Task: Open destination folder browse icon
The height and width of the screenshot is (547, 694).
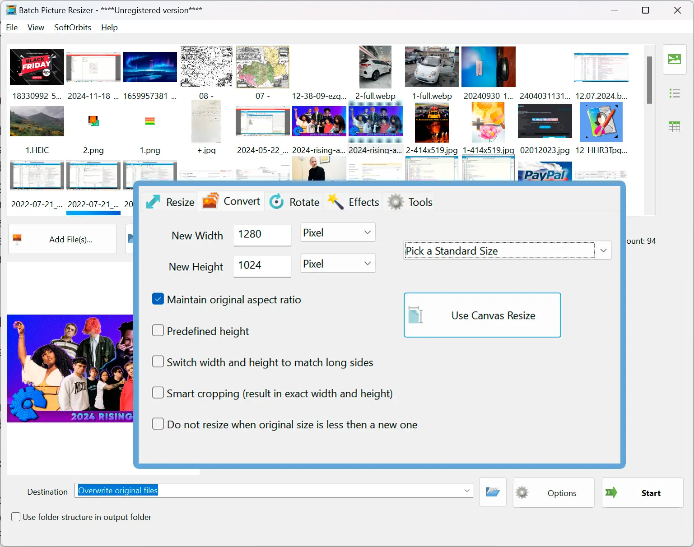Action: tap(493, 492)
